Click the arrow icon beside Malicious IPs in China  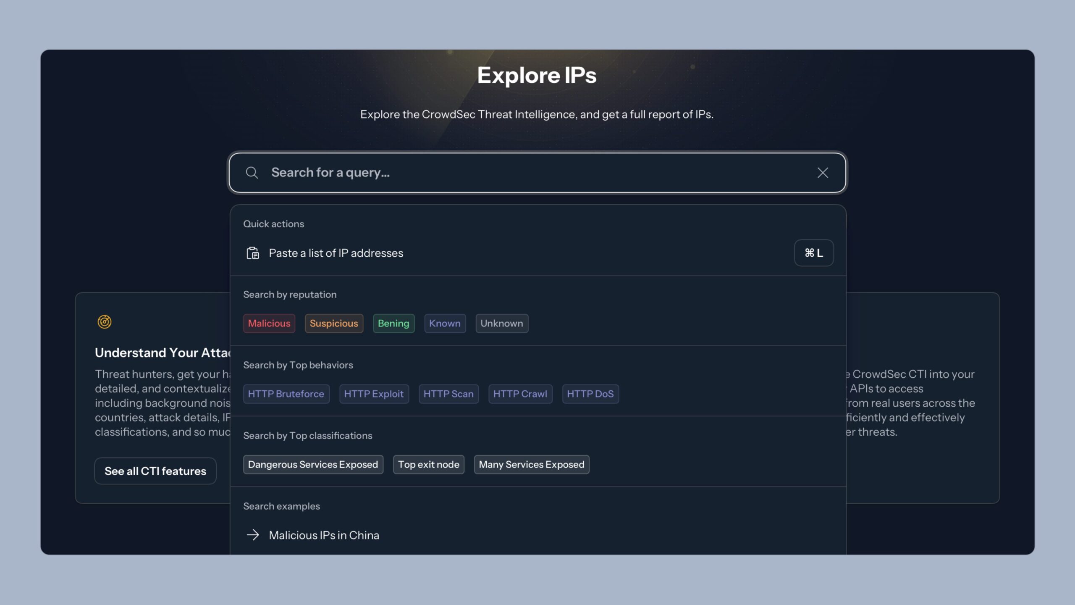pyautogui.click(x=253, y=535)
